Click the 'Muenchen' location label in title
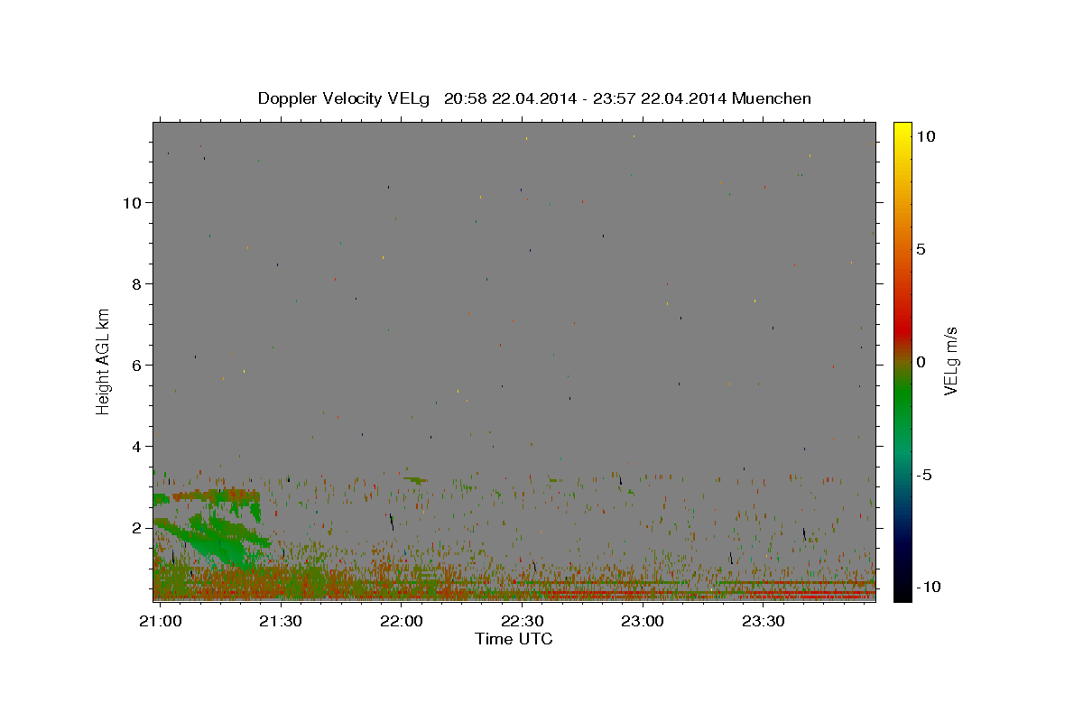 point(772,98)
